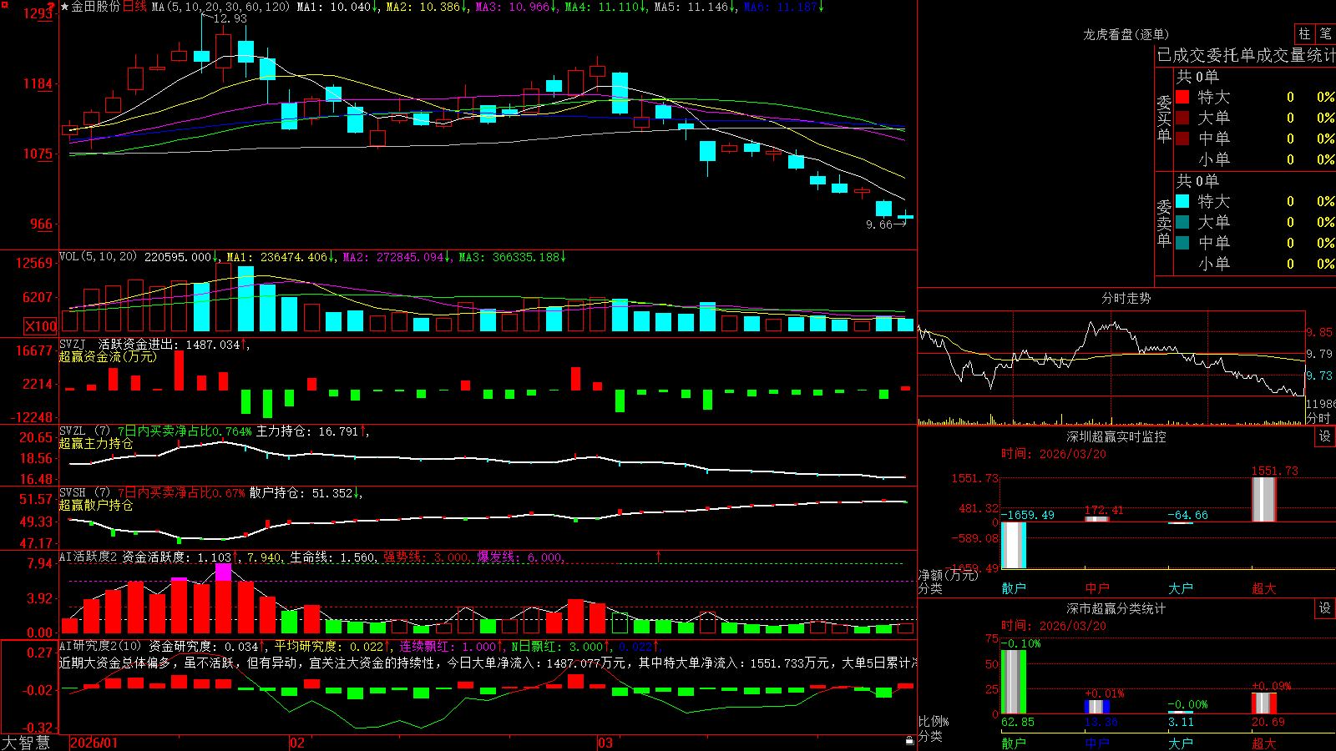This screenshot has width=1336, height=751.
Task: Click the AI研究度2(10) indicator name
Action: pos(100,646)
